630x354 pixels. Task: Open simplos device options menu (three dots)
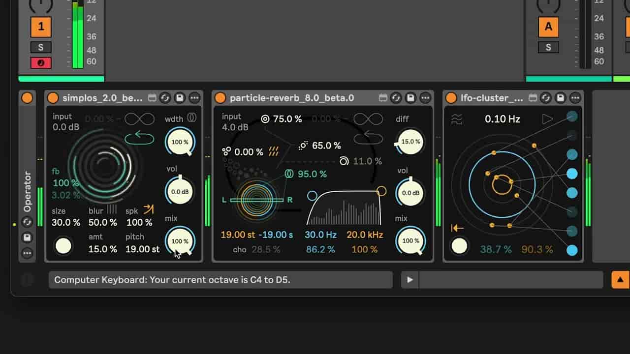click(194, 98)
